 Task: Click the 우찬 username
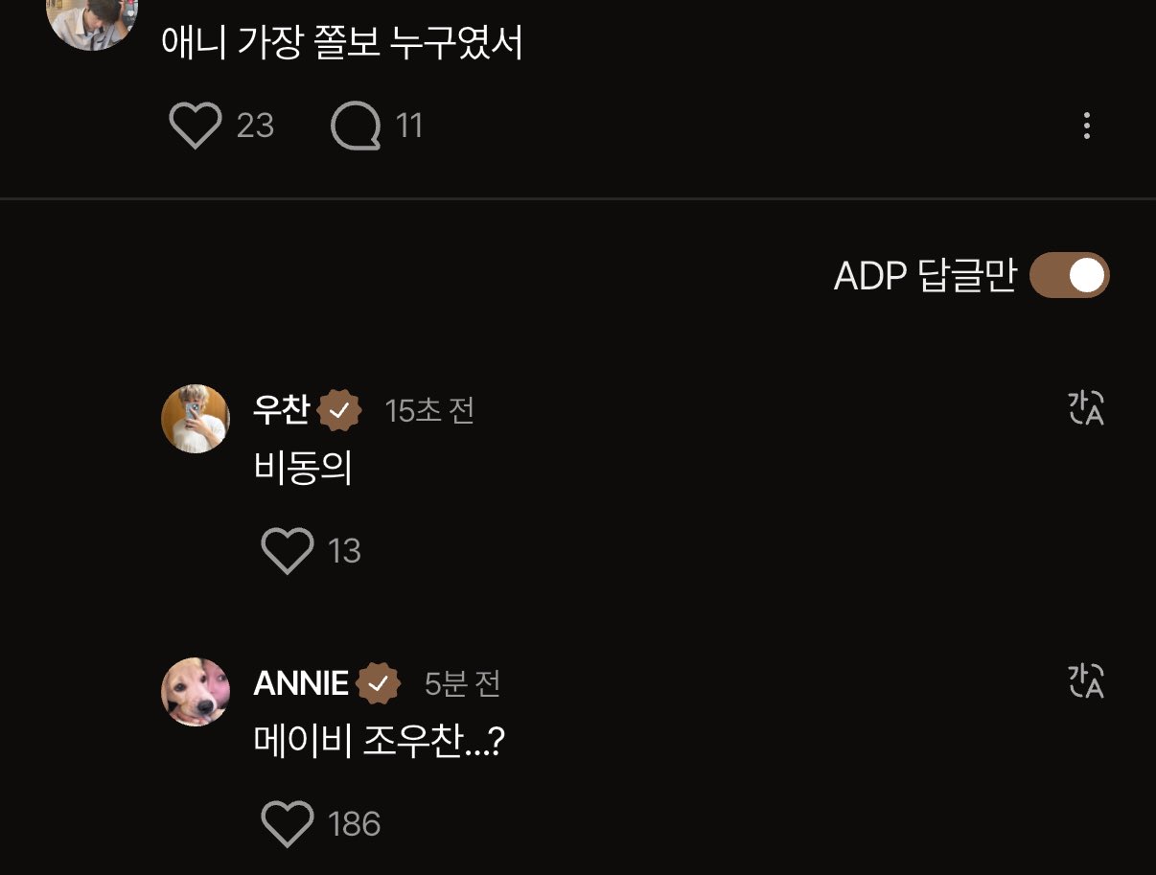pyautogui.click(x=281, y=410)
